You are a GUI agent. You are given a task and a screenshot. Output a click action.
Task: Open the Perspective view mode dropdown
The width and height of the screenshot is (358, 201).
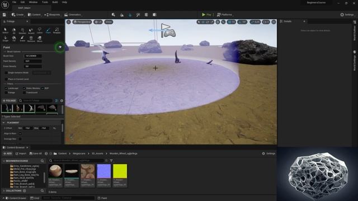pos(82,22)
